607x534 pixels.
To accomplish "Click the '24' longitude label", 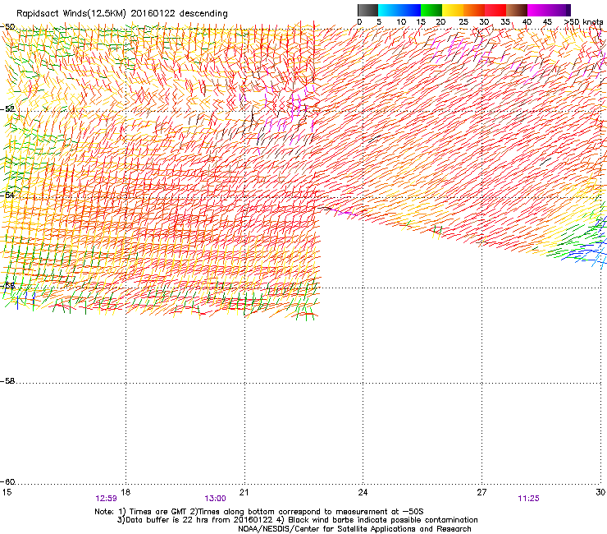I will coord(363,492).
